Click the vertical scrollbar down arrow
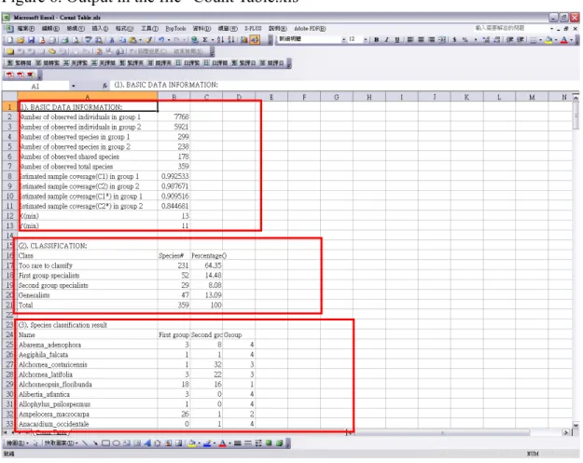The width and height of the screenshot is (583, 463). [576, 426]
